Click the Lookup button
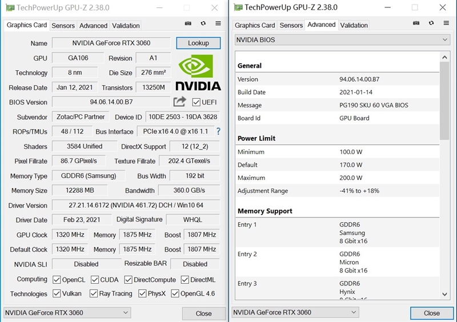 pos(198,43)
